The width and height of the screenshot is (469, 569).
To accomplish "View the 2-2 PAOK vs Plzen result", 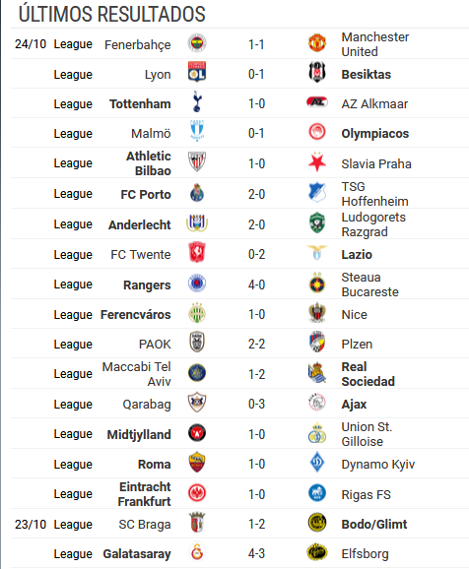I will 256,344.
